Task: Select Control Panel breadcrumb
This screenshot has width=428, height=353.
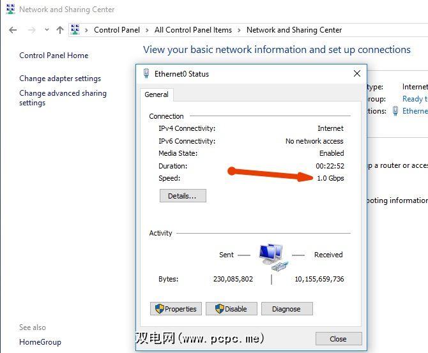Action: [117, 30]
